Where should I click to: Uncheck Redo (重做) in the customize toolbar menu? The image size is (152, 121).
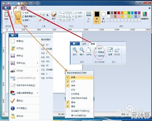(79, 106)
